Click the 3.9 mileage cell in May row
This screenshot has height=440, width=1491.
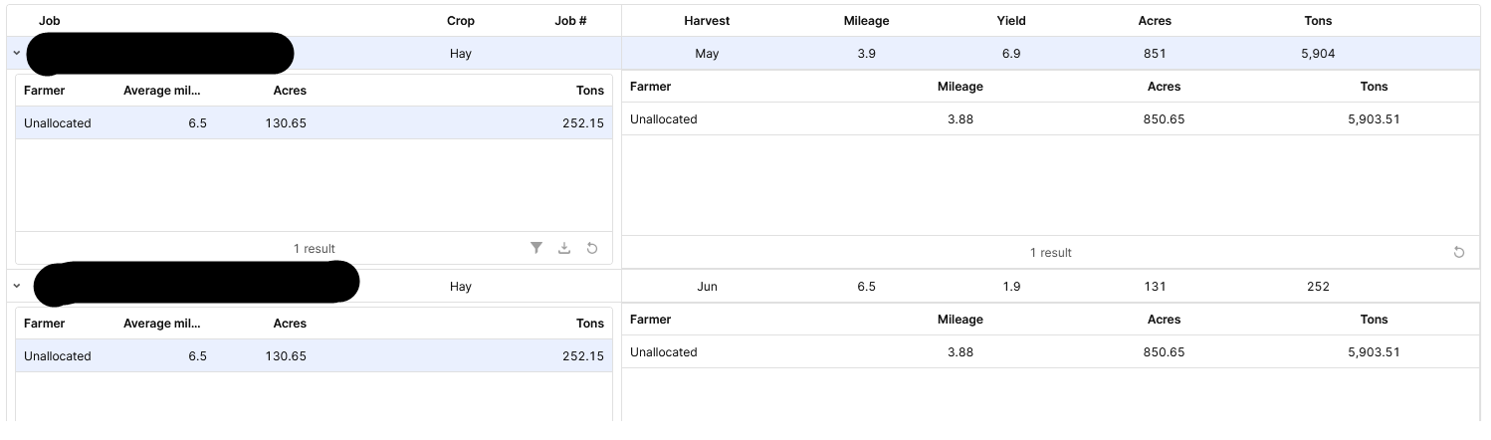click(x=866, y=54)
